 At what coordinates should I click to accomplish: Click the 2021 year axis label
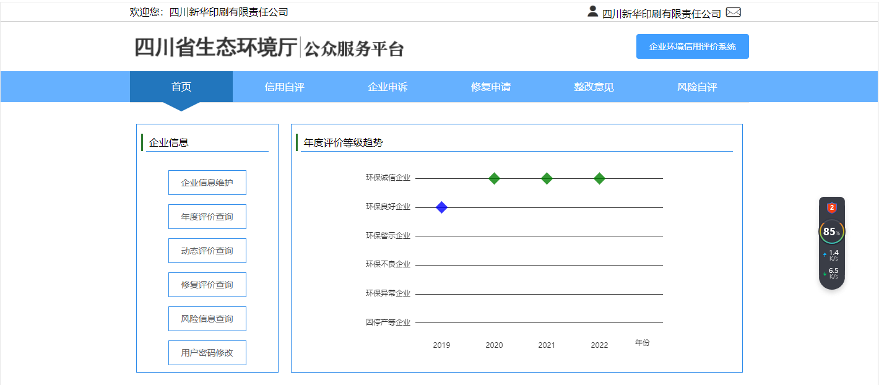tap(547, 345)
